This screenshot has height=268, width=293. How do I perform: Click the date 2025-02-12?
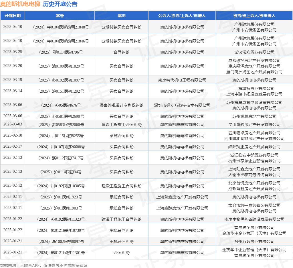(13, 186)
